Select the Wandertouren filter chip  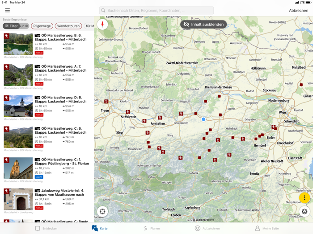pyautogui.click(x=68, y=26)
